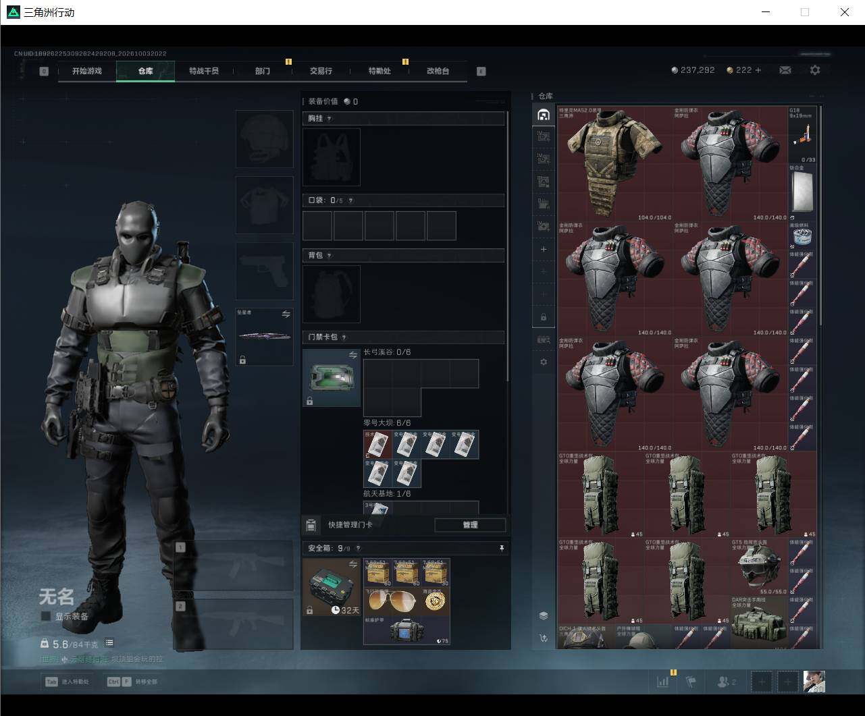
Task: Select the 特里克MAS2.0 armor item
Action: (x=616, y=163)
